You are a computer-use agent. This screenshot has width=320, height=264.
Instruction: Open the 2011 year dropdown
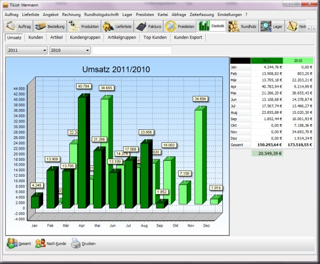27,50
